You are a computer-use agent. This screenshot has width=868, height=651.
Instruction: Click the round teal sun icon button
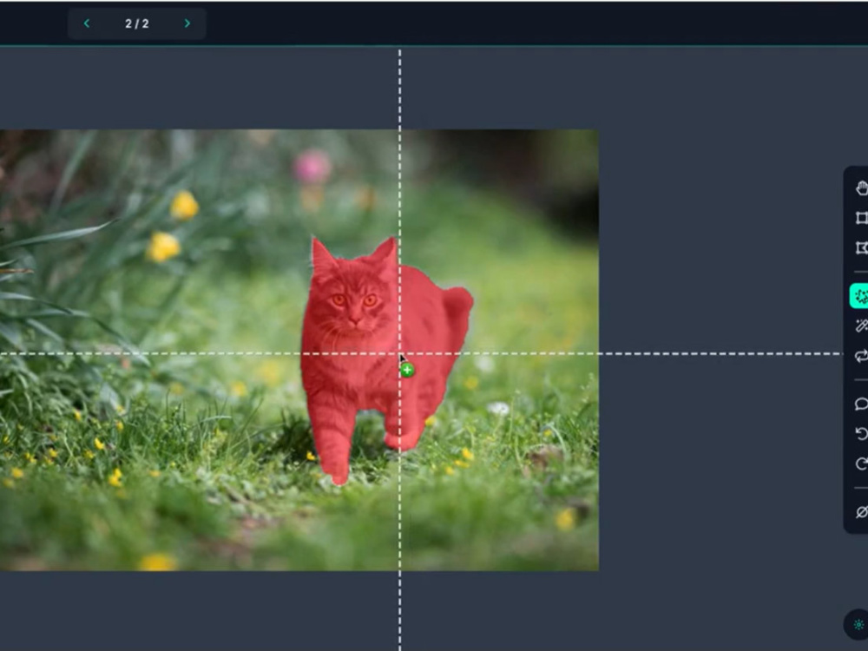pos(858,624)
